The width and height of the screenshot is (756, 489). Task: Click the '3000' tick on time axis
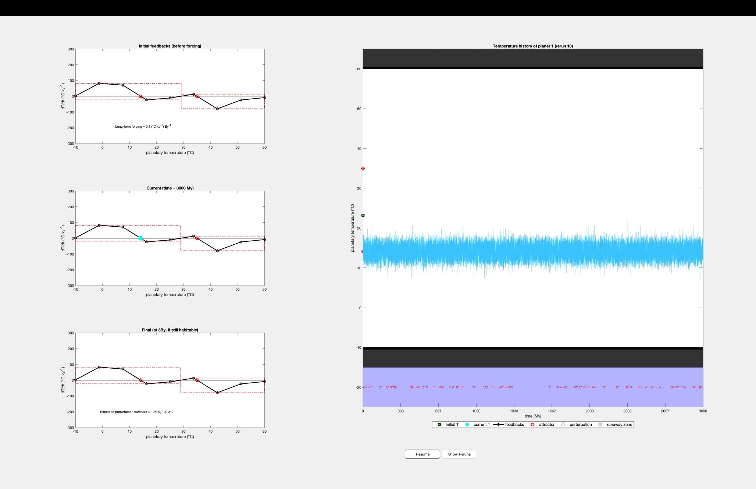click(703, 411)
